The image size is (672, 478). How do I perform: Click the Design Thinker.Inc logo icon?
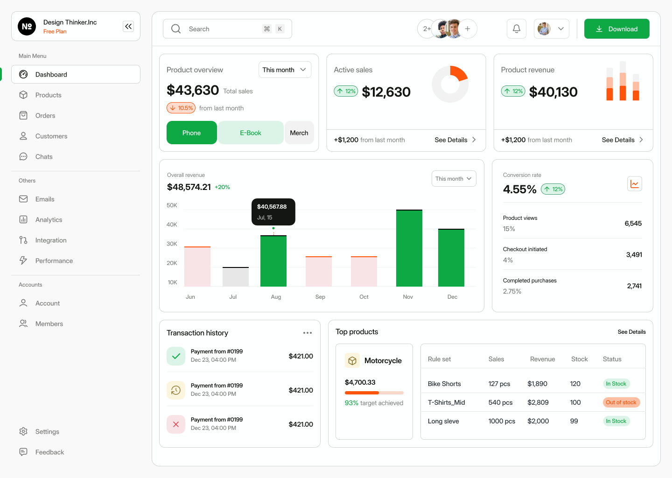coord(27,26)
